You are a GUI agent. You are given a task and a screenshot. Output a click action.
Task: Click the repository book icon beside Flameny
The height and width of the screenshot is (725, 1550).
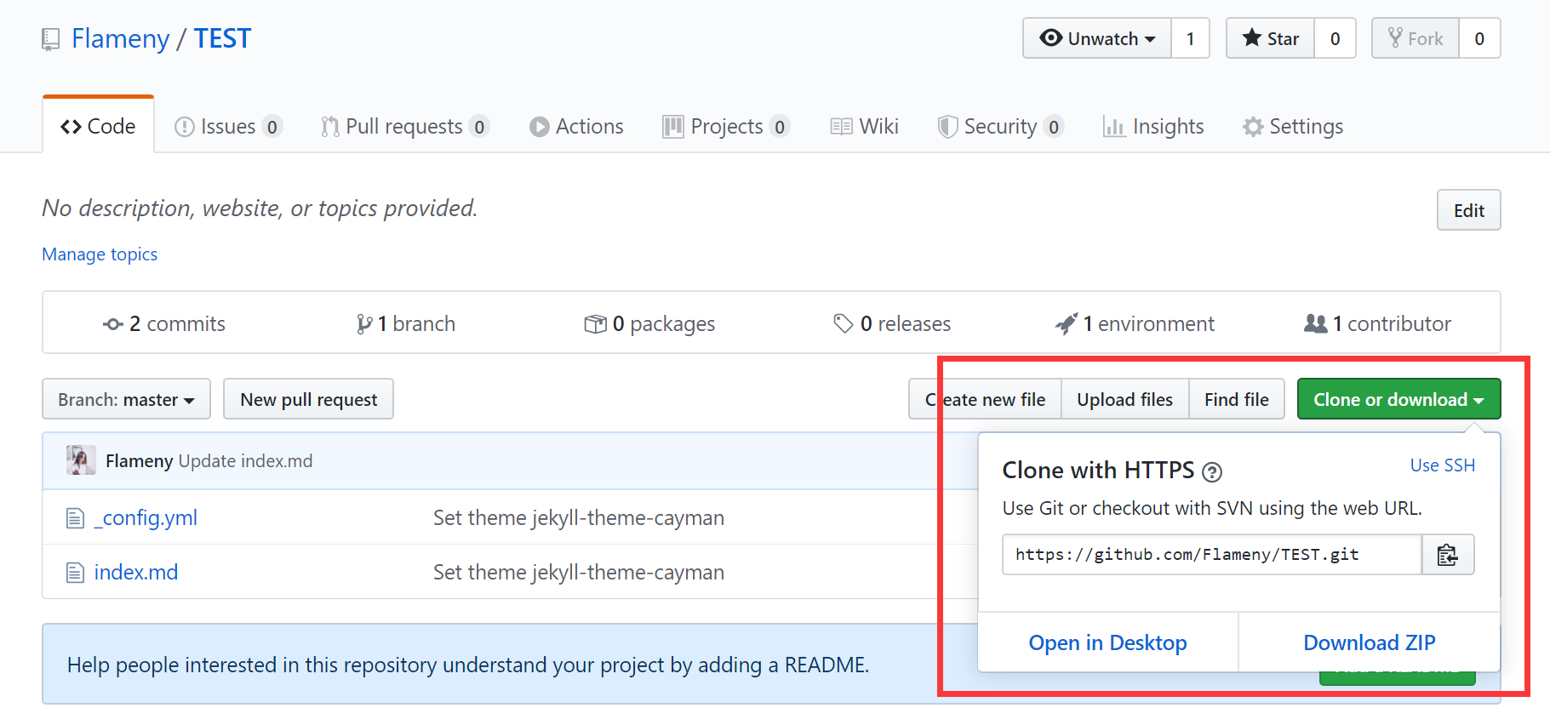(51, 39)
